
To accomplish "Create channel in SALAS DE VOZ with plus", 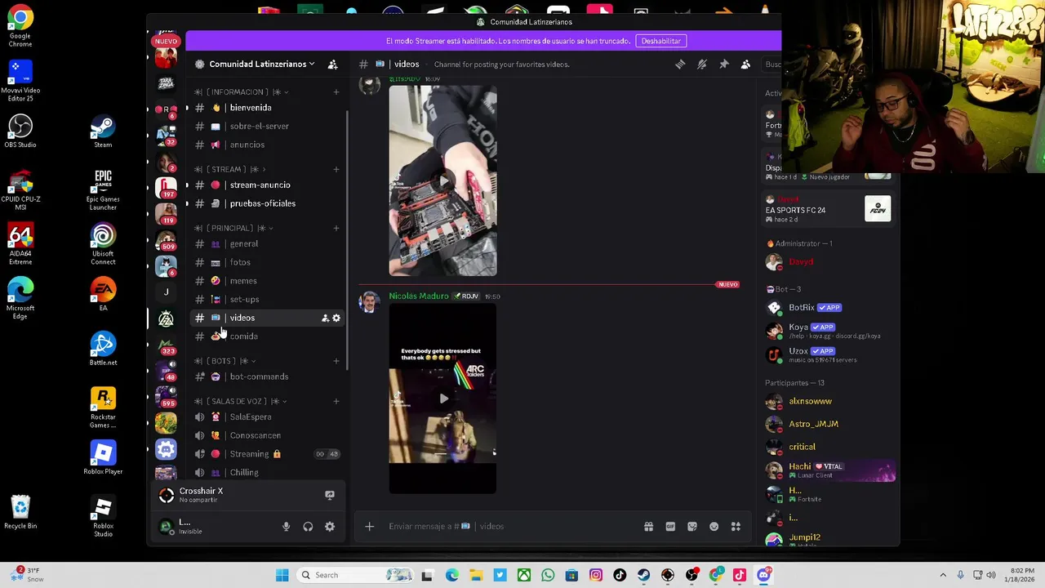I will pyautogui.click(x=336, y=402).
